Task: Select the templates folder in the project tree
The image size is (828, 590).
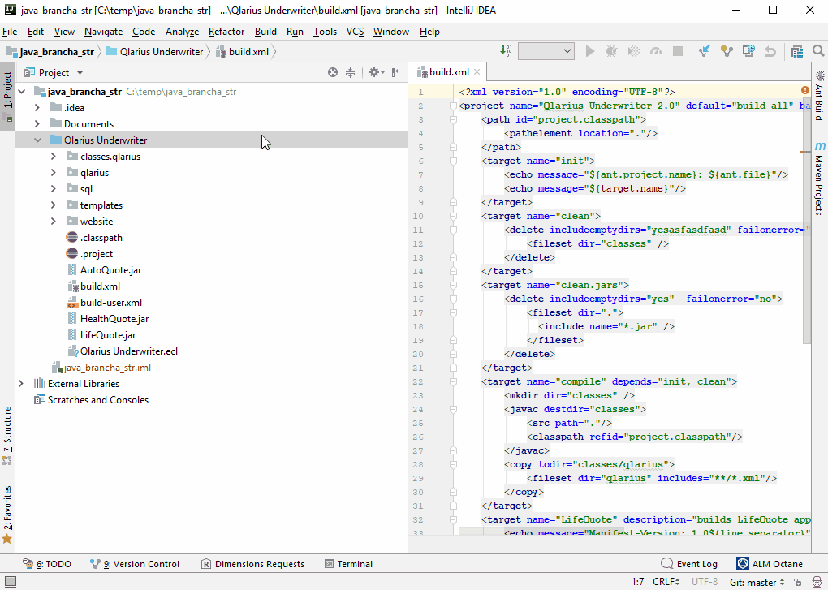Action: pyautogui.click(x=100, y=205)
